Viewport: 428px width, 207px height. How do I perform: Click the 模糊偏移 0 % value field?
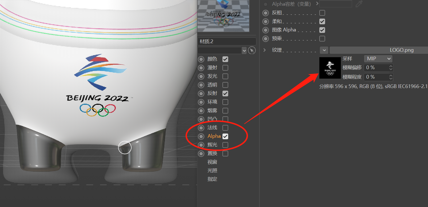[376, 68]
